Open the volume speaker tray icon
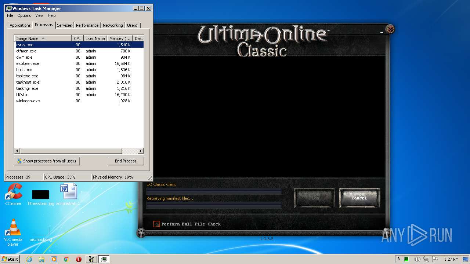 417,259
